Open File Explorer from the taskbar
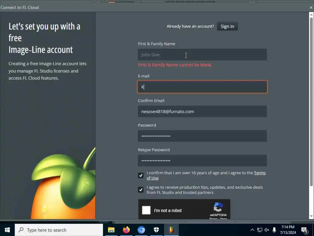 coord(111,230)
